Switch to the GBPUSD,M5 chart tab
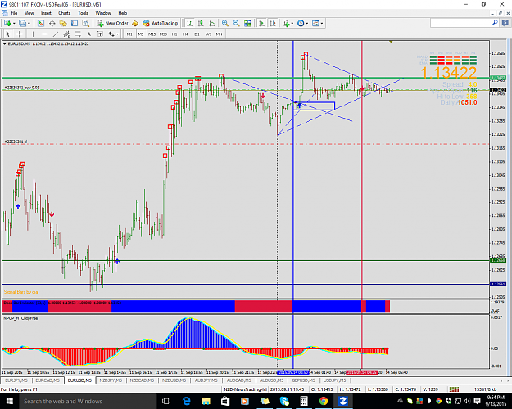 tap(303, 380)
